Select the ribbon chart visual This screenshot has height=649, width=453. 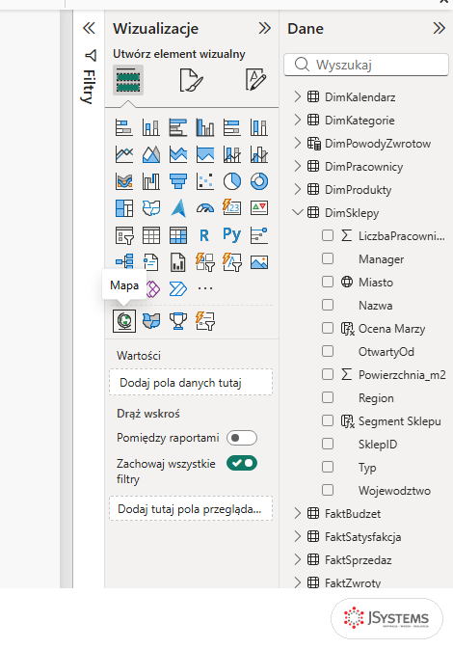tap(124, 181)
